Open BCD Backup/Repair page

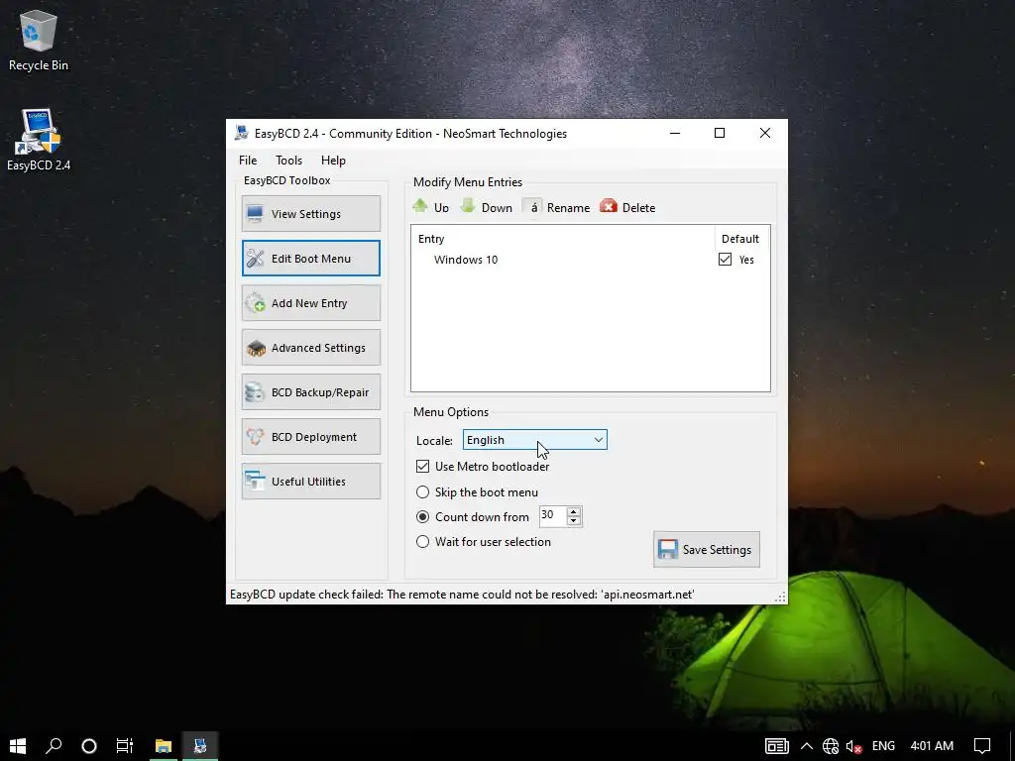(x=310, y=392)
